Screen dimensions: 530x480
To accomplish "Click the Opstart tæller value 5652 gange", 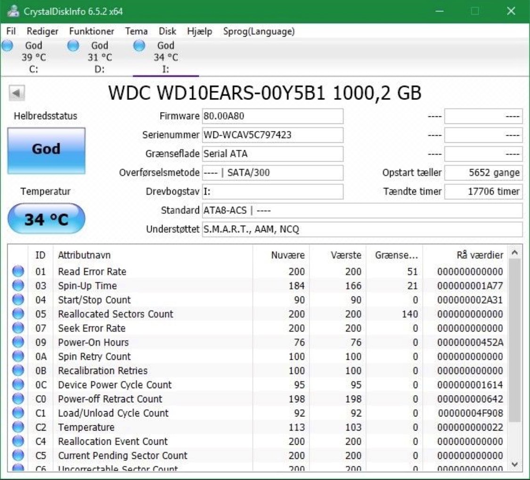I will 483,173.
